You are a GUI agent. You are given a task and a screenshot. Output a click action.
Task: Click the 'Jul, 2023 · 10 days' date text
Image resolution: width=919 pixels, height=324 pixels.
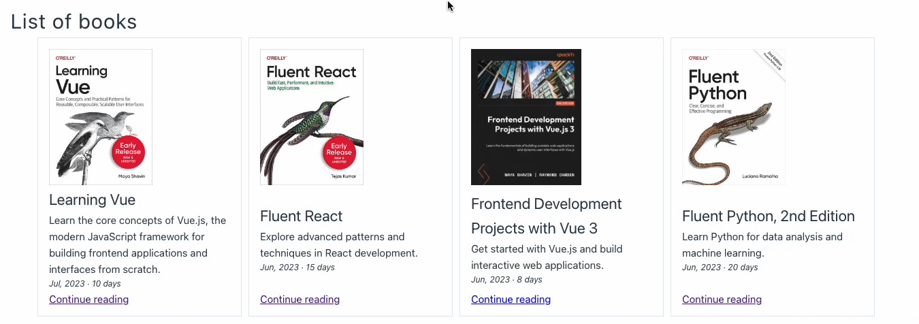tap(84, 284)
